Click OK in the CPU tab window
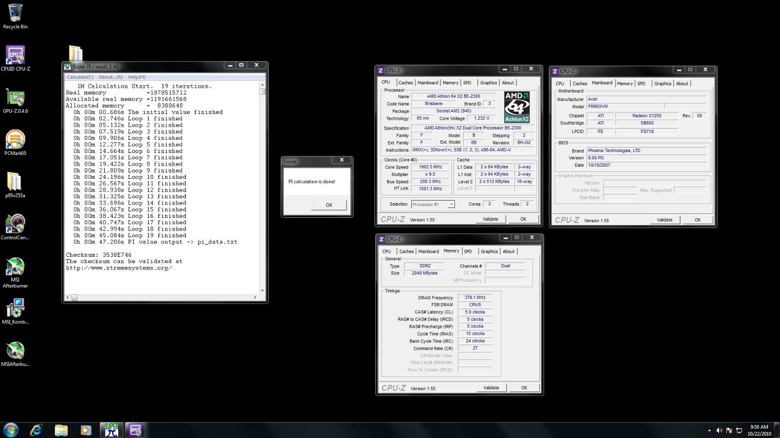Image resolution: width=780 pixels, height=438 pixels. pos(523,219)
